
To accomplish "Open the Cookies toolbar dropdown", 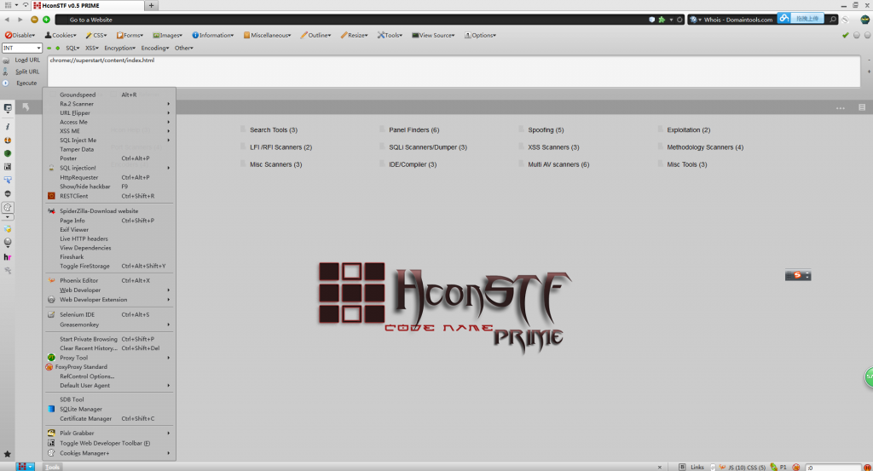I will coord(61,35).
